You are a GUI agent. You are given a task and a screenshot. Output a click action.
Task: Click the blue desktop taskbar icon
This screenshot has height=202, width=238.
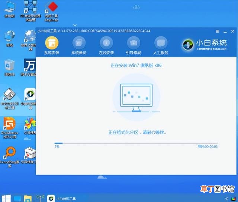[17, 199]
